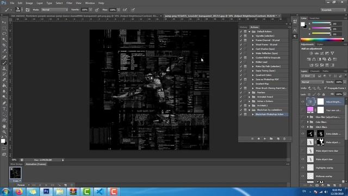The height and width of the screenshot is (196, 348).
Task: Toggle checkmark for Vignette (selection) action
Action: 241,36
